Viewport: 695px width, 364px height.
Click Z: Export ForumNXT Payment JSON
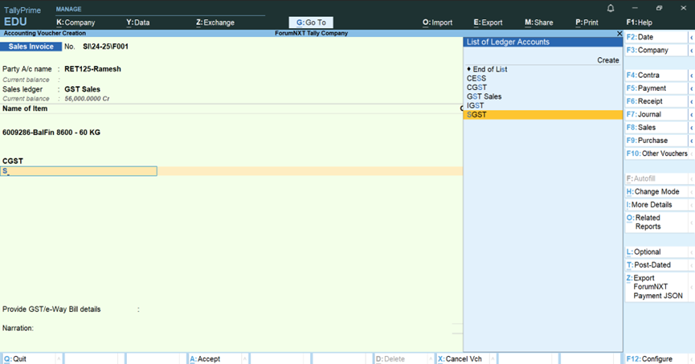pyautogui.click(x=656, y=287)
